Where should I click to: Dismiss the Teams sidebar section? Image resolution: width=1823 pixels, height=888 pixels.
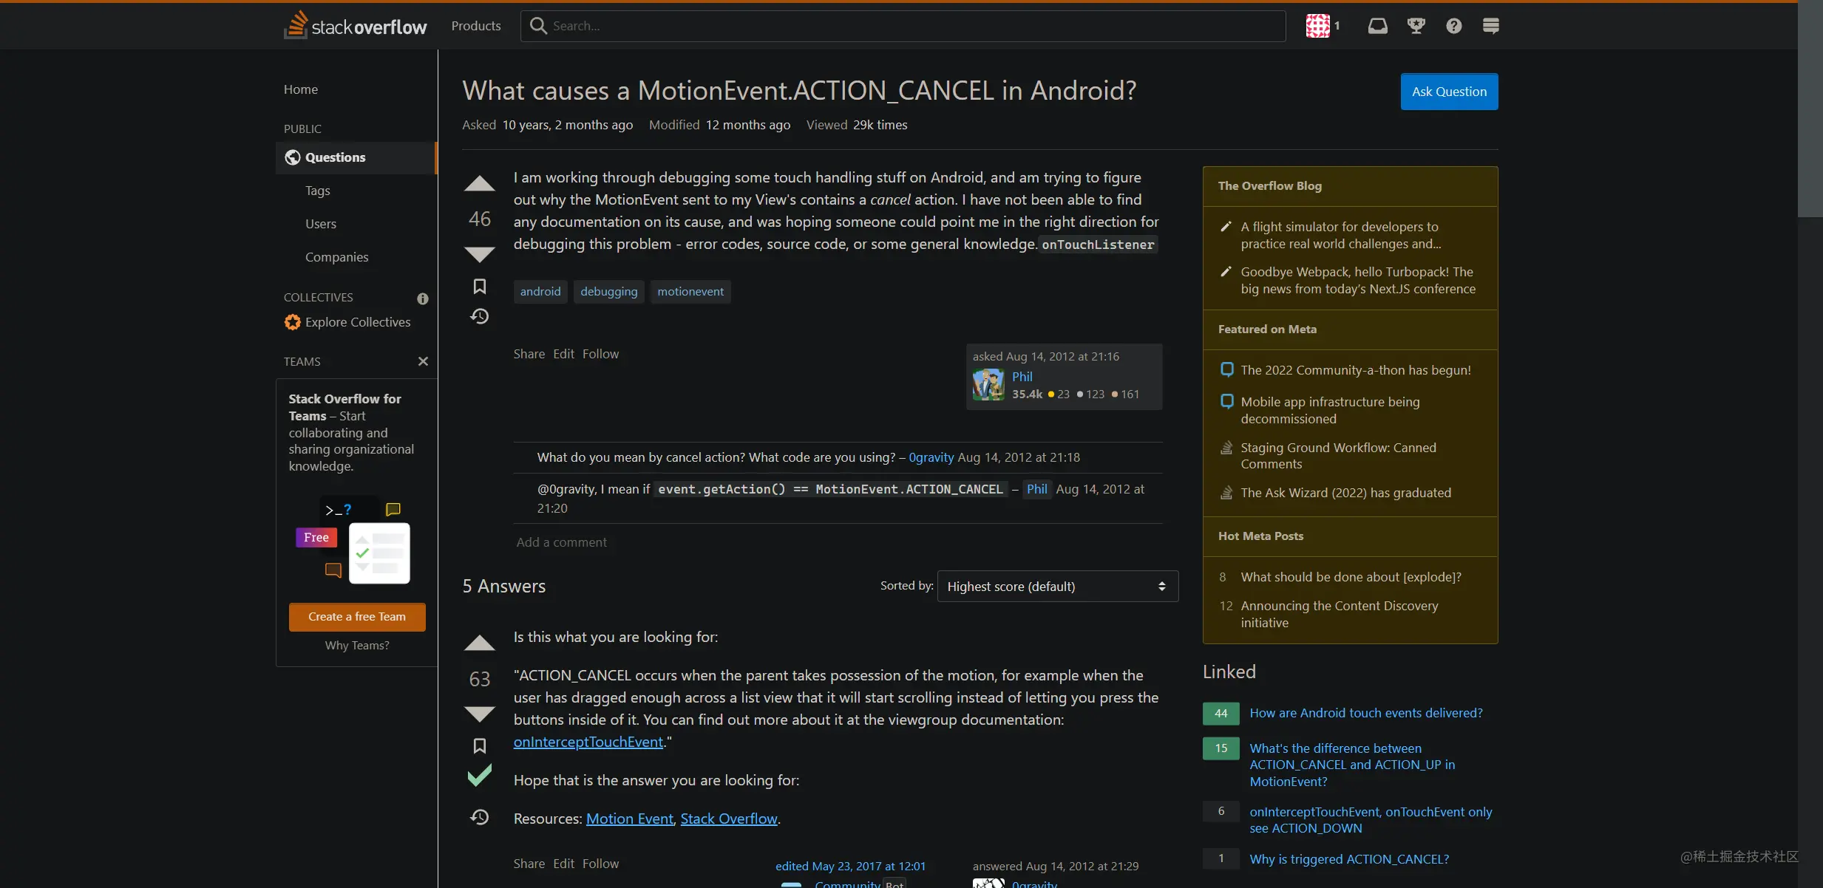coord(423,361)
